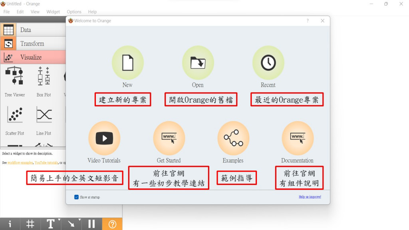The height and width of the screenshot is (230, 409).
Task: Maximize the Orange main window
Action: [x=386, y=4]
